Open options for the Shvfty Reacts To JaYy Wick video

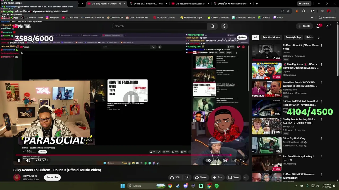pyautogui.click(x=322, y=120)
